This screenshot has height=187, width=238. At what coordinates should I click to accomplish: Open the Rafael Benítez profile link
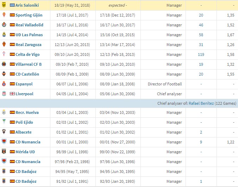click(201, 103)
